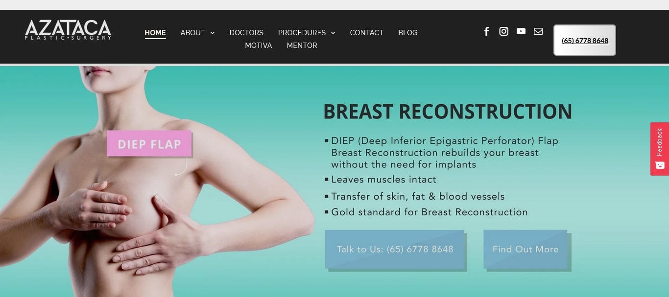Open the YouTube social icon
669x297 pixels.
click(521, 31)
